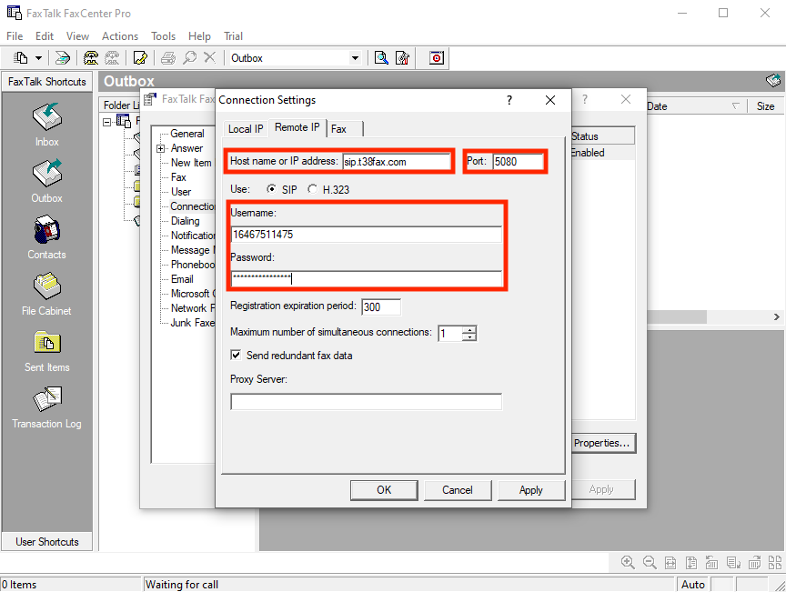This screenshot has width=786, height=592.
Task: Select the H.323 radio button
Action: 312,189
